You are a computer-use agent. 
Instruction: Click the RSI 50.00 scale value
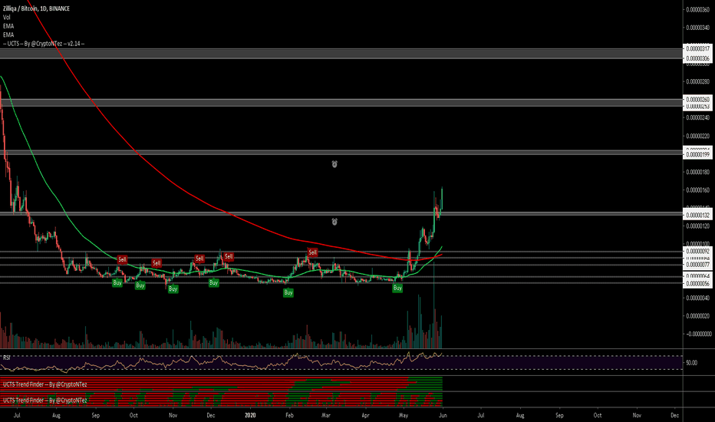[x=692, y=363]
